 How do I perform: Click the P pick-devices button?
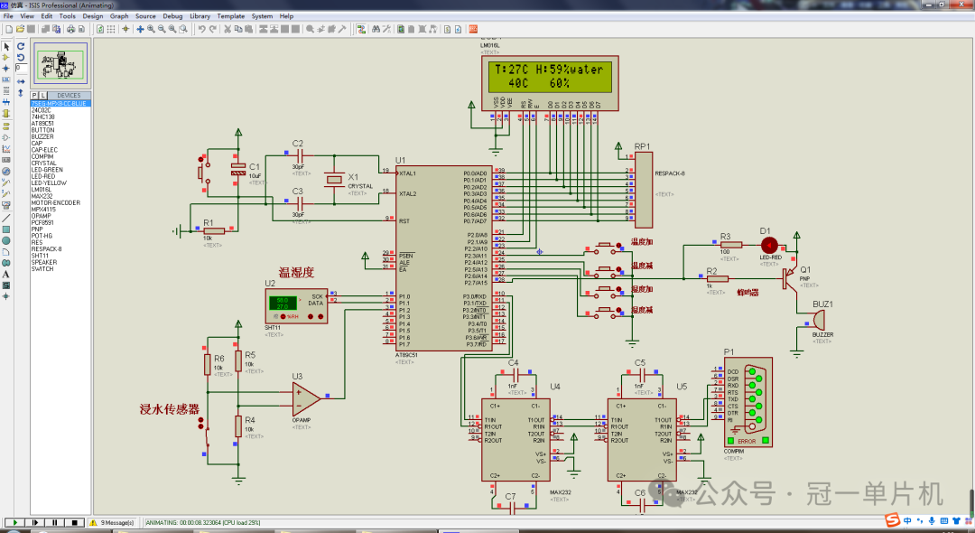pyautogui.click(x=34, y=95)
